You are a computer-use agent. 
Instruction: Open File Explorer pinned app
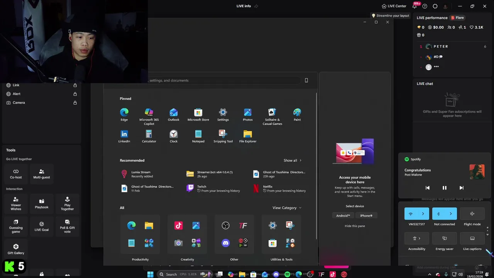tap(248, 136)
